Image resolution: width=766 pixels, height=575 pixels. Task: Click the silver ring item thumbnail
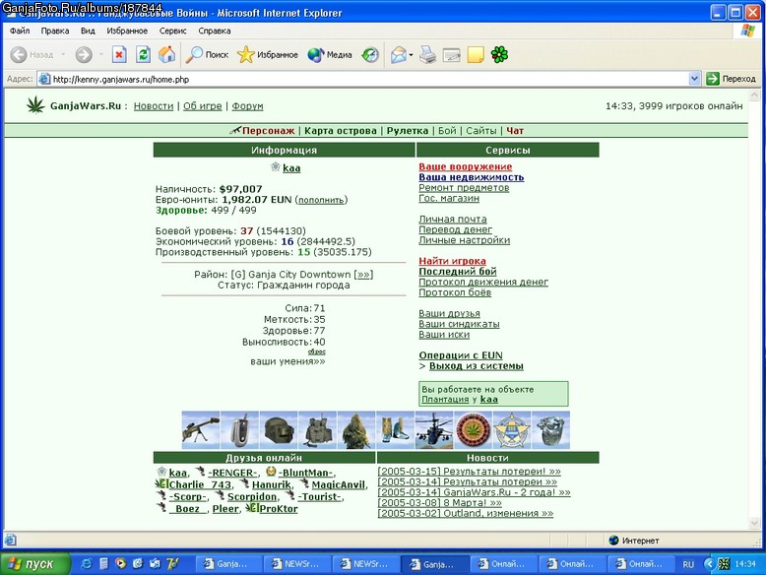(x=550, y=430)
